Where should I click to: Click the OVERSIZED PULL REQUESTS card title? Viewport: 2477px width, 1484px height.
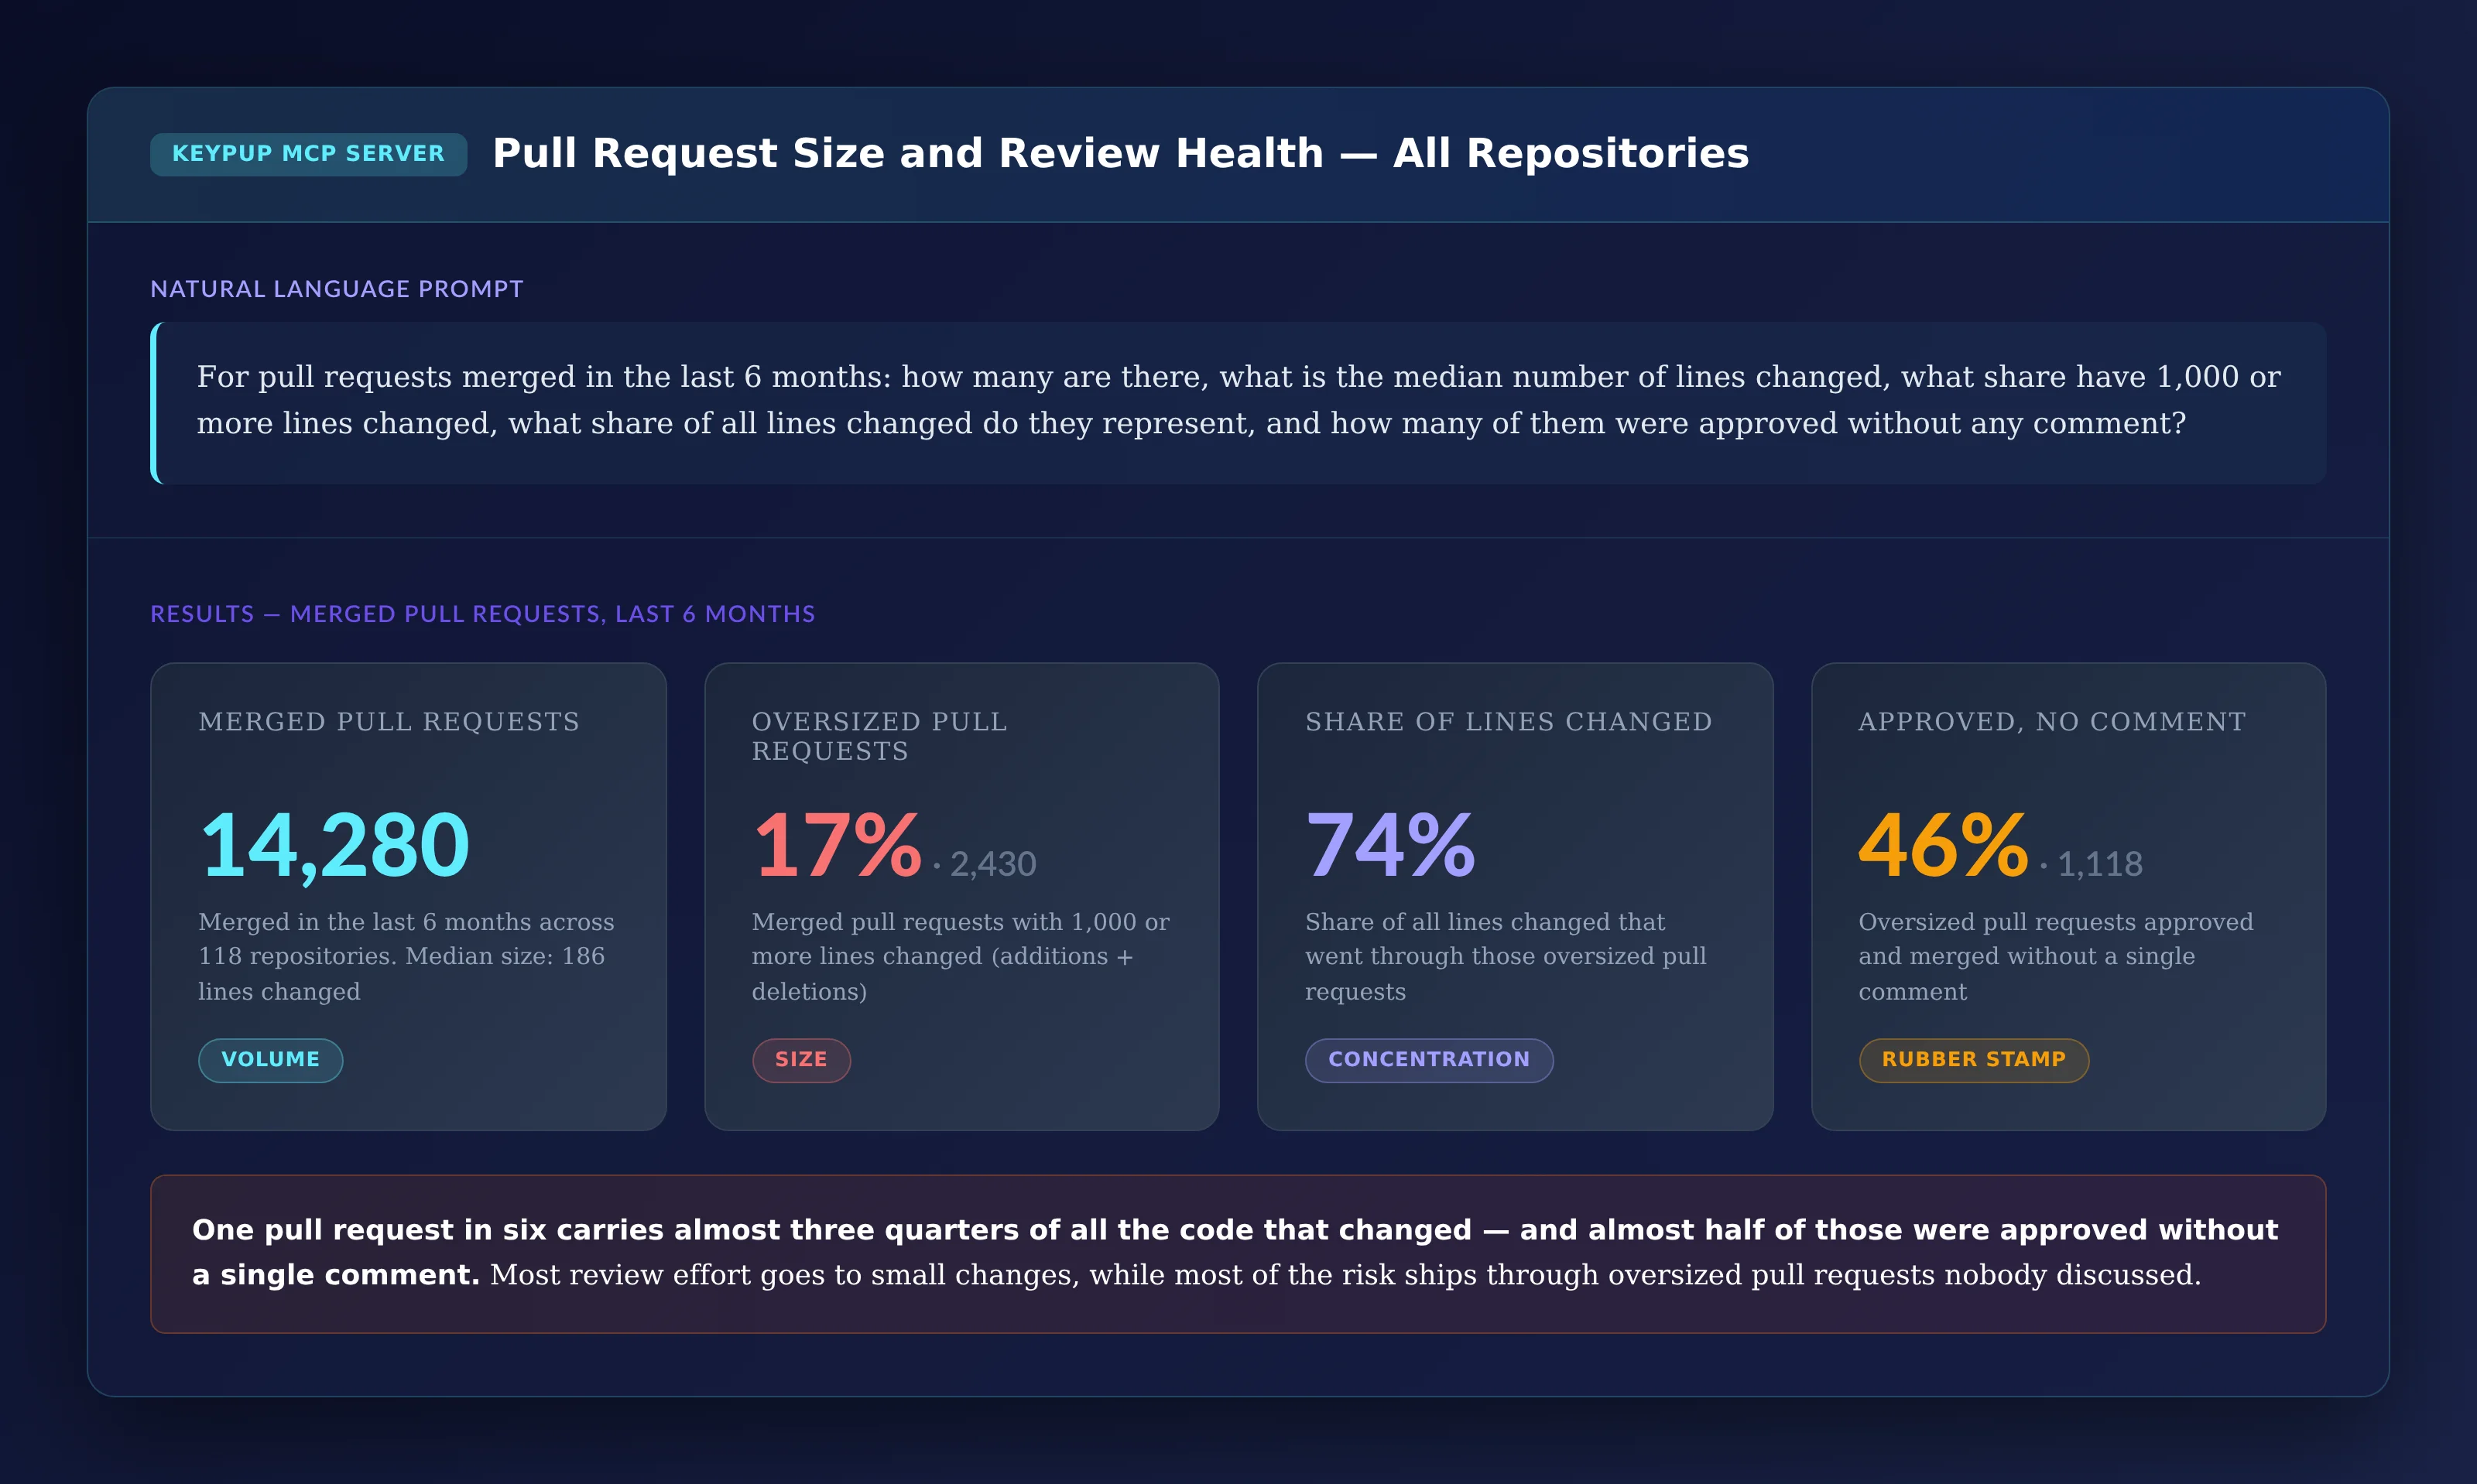(x=879, y=736)
